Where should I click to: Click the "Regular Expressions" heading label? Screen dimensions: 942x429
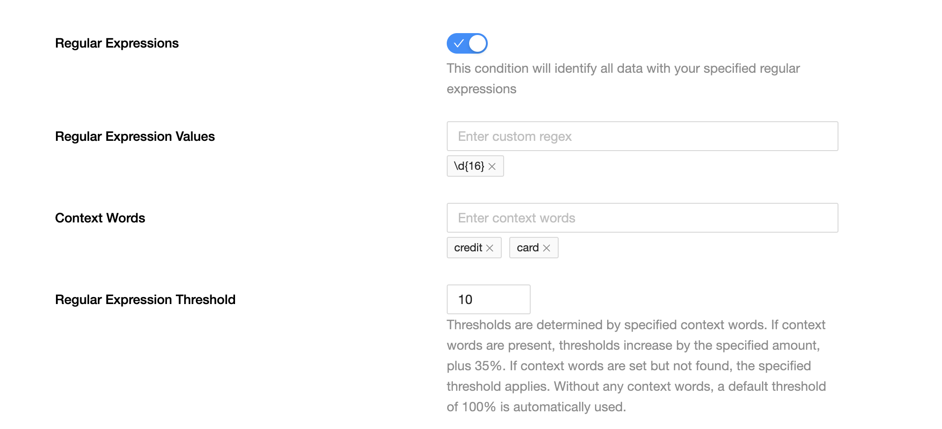tap(117, 43)
